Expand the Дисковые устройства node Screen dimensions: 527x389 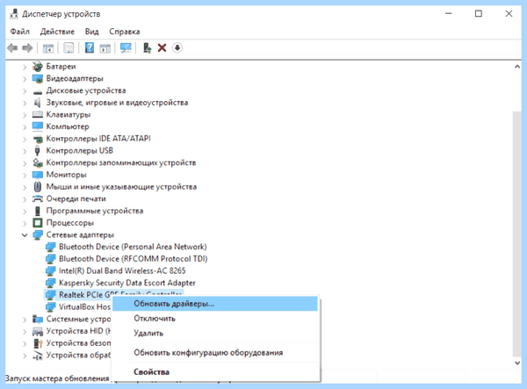pyautogui.click(x=25, y=91)
